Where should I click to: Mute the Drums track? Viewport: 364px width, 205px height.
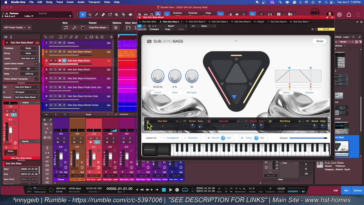pyautogui.click(x=51, y=43)
